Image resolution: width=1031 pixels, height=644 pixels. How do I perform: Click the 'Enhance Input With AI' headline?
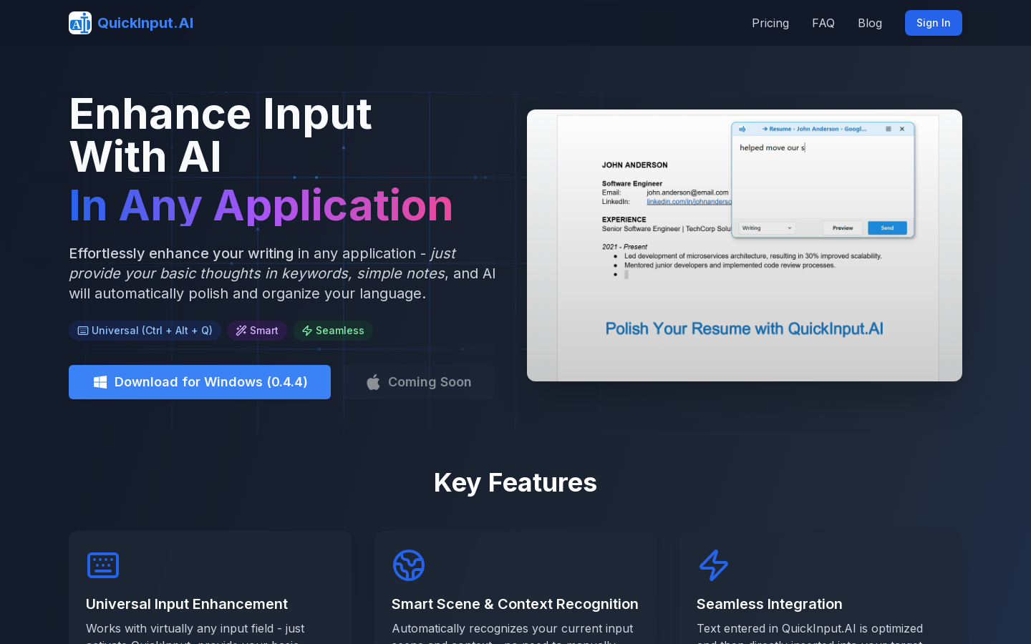point(221,135)
